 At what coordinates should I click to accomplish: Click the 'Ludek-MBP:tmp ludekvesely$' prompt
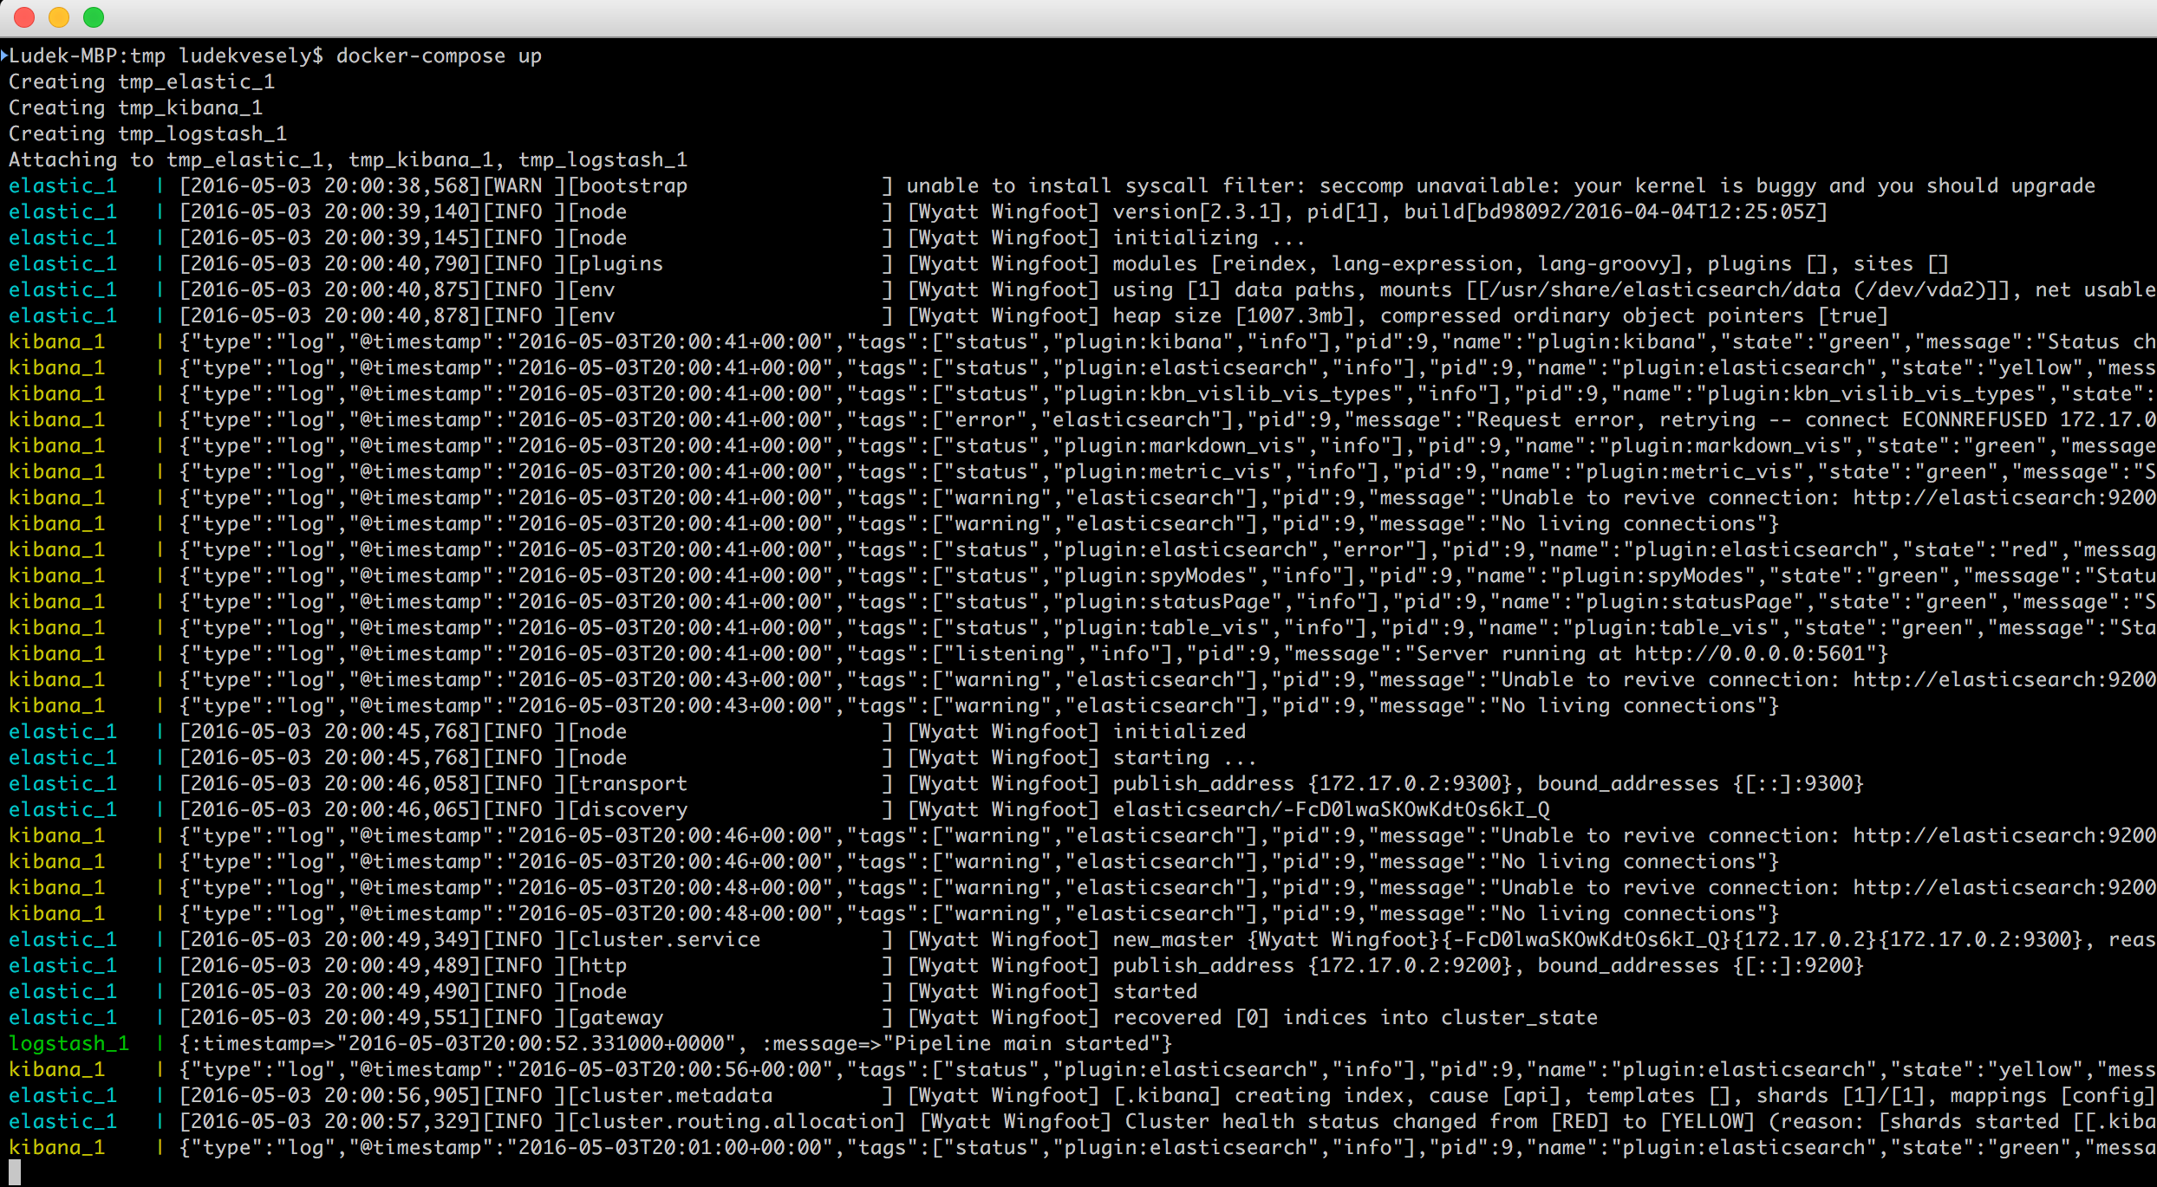click(x=166, y=56)
